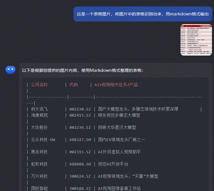Select company name 虹软科技
This screenshot has height=191, width=214.
click(39, 164)
